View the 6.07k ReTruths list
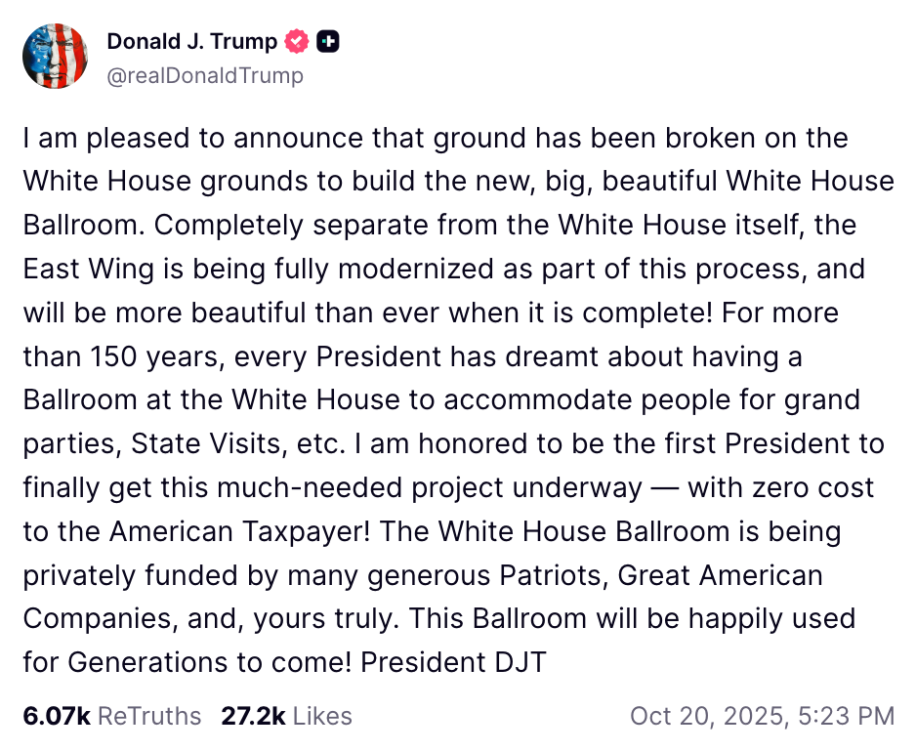 click(x=111, y=716)
